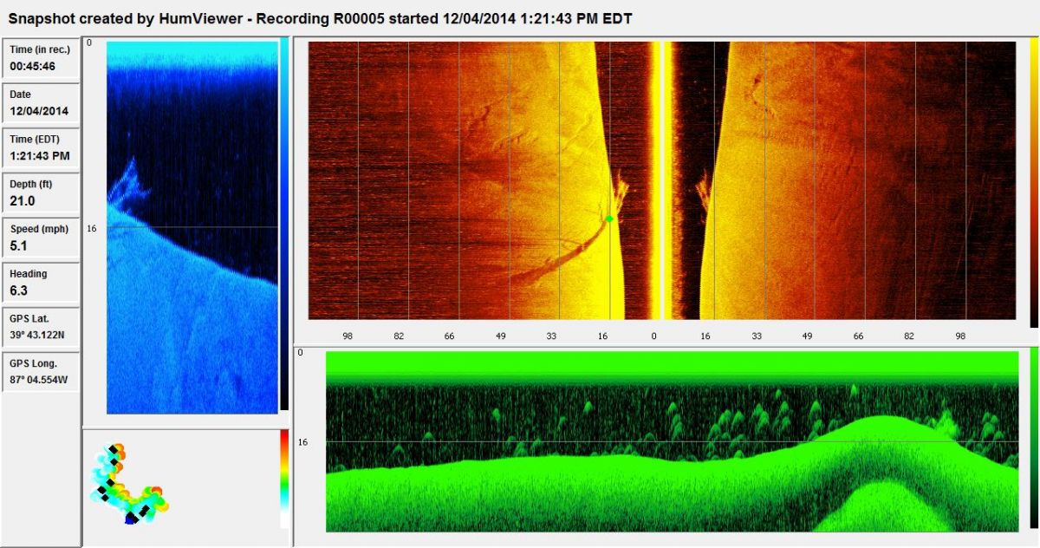
Task: Click the Time (EDT) info box
Action: point(40,148)
